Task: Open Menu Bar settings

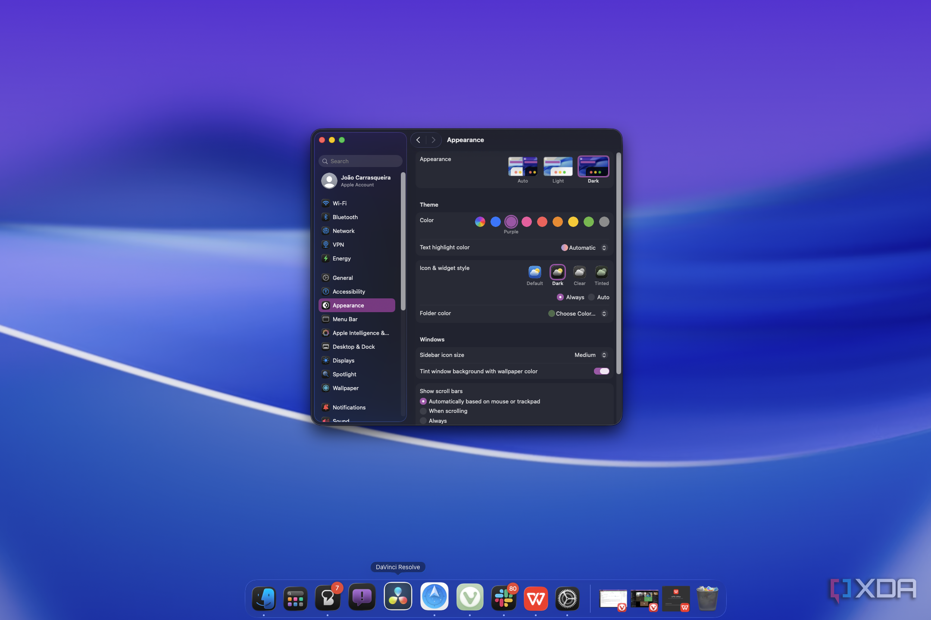Action: (x=356, y=319)
